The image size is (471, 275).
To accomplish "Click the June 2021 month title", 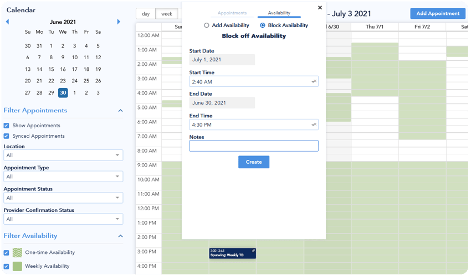I will 63,22.
